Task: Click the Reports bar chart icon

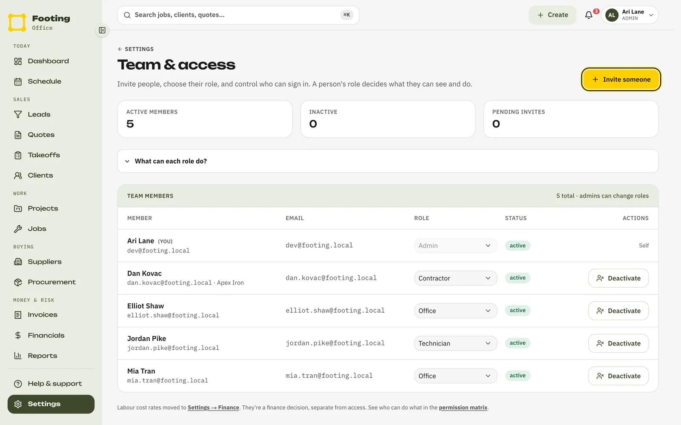Action: [x=18, y=356]
